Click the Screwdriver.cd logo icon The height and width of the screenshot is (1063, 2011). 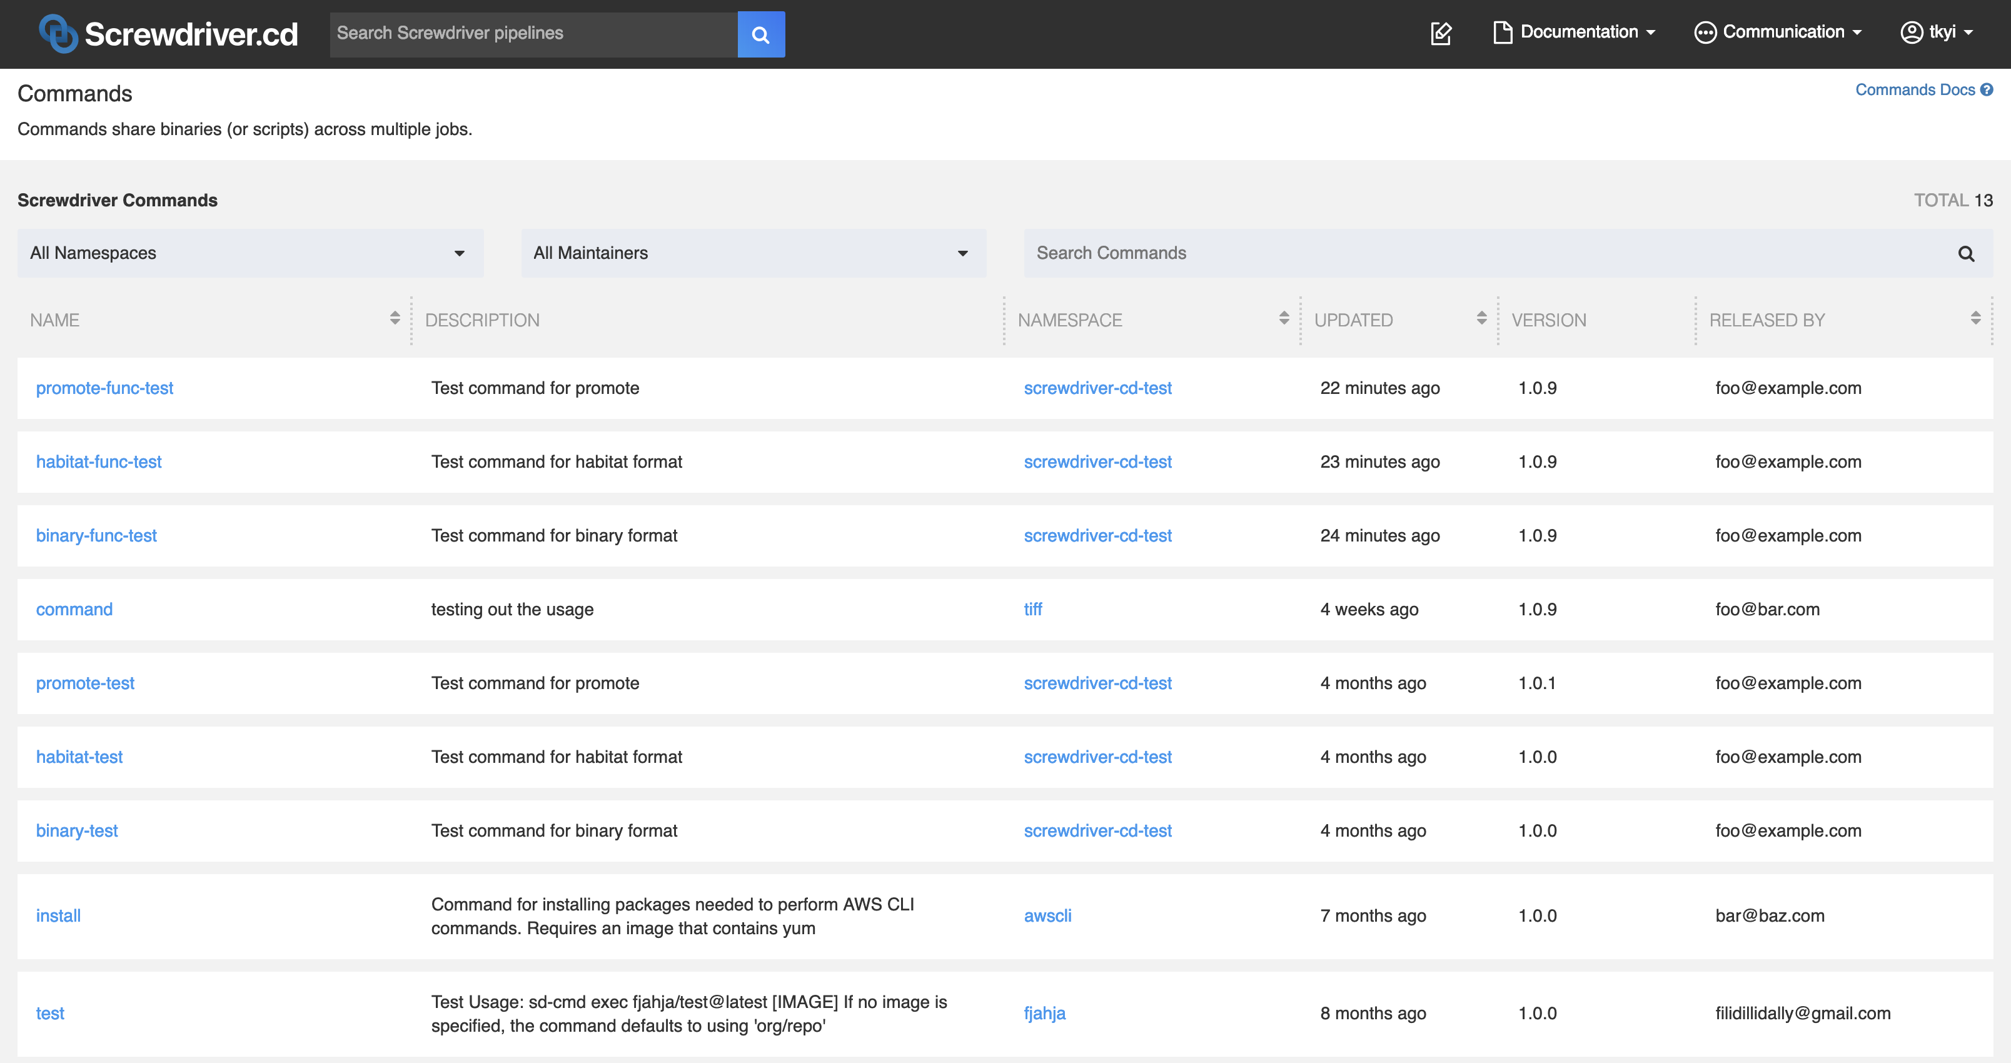(x=59, y=34)
